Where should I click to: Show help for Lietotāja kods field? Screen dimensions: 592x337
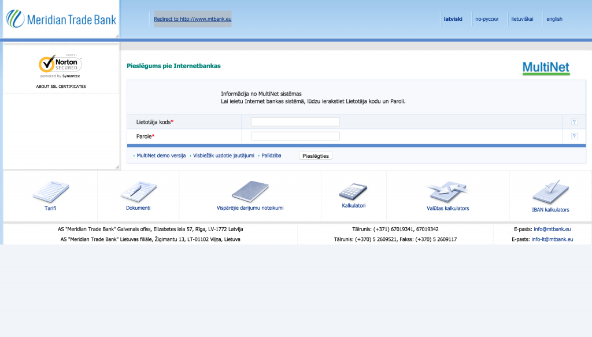[574, 122]
